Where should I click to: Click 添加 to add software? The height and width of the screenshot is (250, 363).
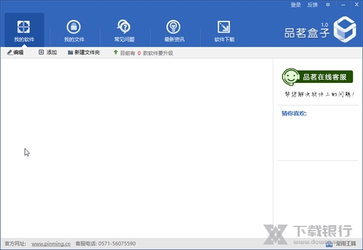point(48,53)
